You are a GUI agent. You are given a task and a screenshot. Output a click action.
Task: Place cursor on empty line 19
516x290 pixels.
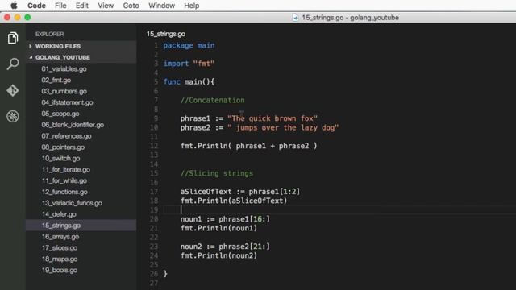(339, 209)
